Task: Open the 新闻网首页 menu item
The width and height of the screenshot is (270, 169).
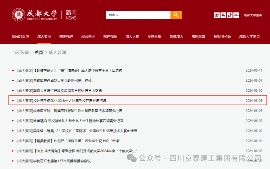Action: (x=20, y=36)
